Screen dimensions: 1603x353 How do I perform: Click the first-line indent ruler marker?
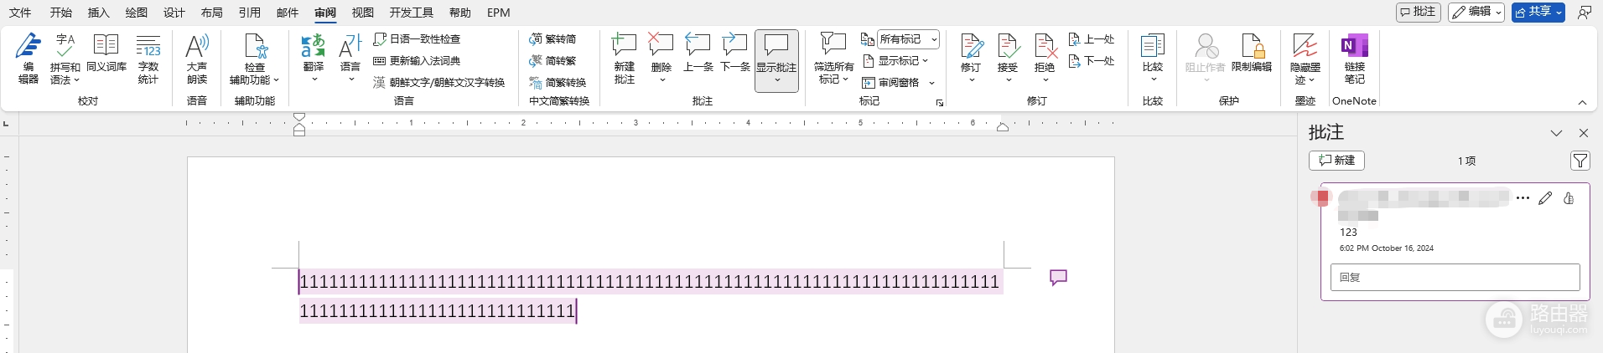point(299,118)
